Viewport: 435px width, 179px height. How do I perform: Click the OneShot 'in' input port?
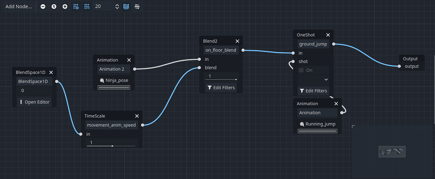coord(293,53)
